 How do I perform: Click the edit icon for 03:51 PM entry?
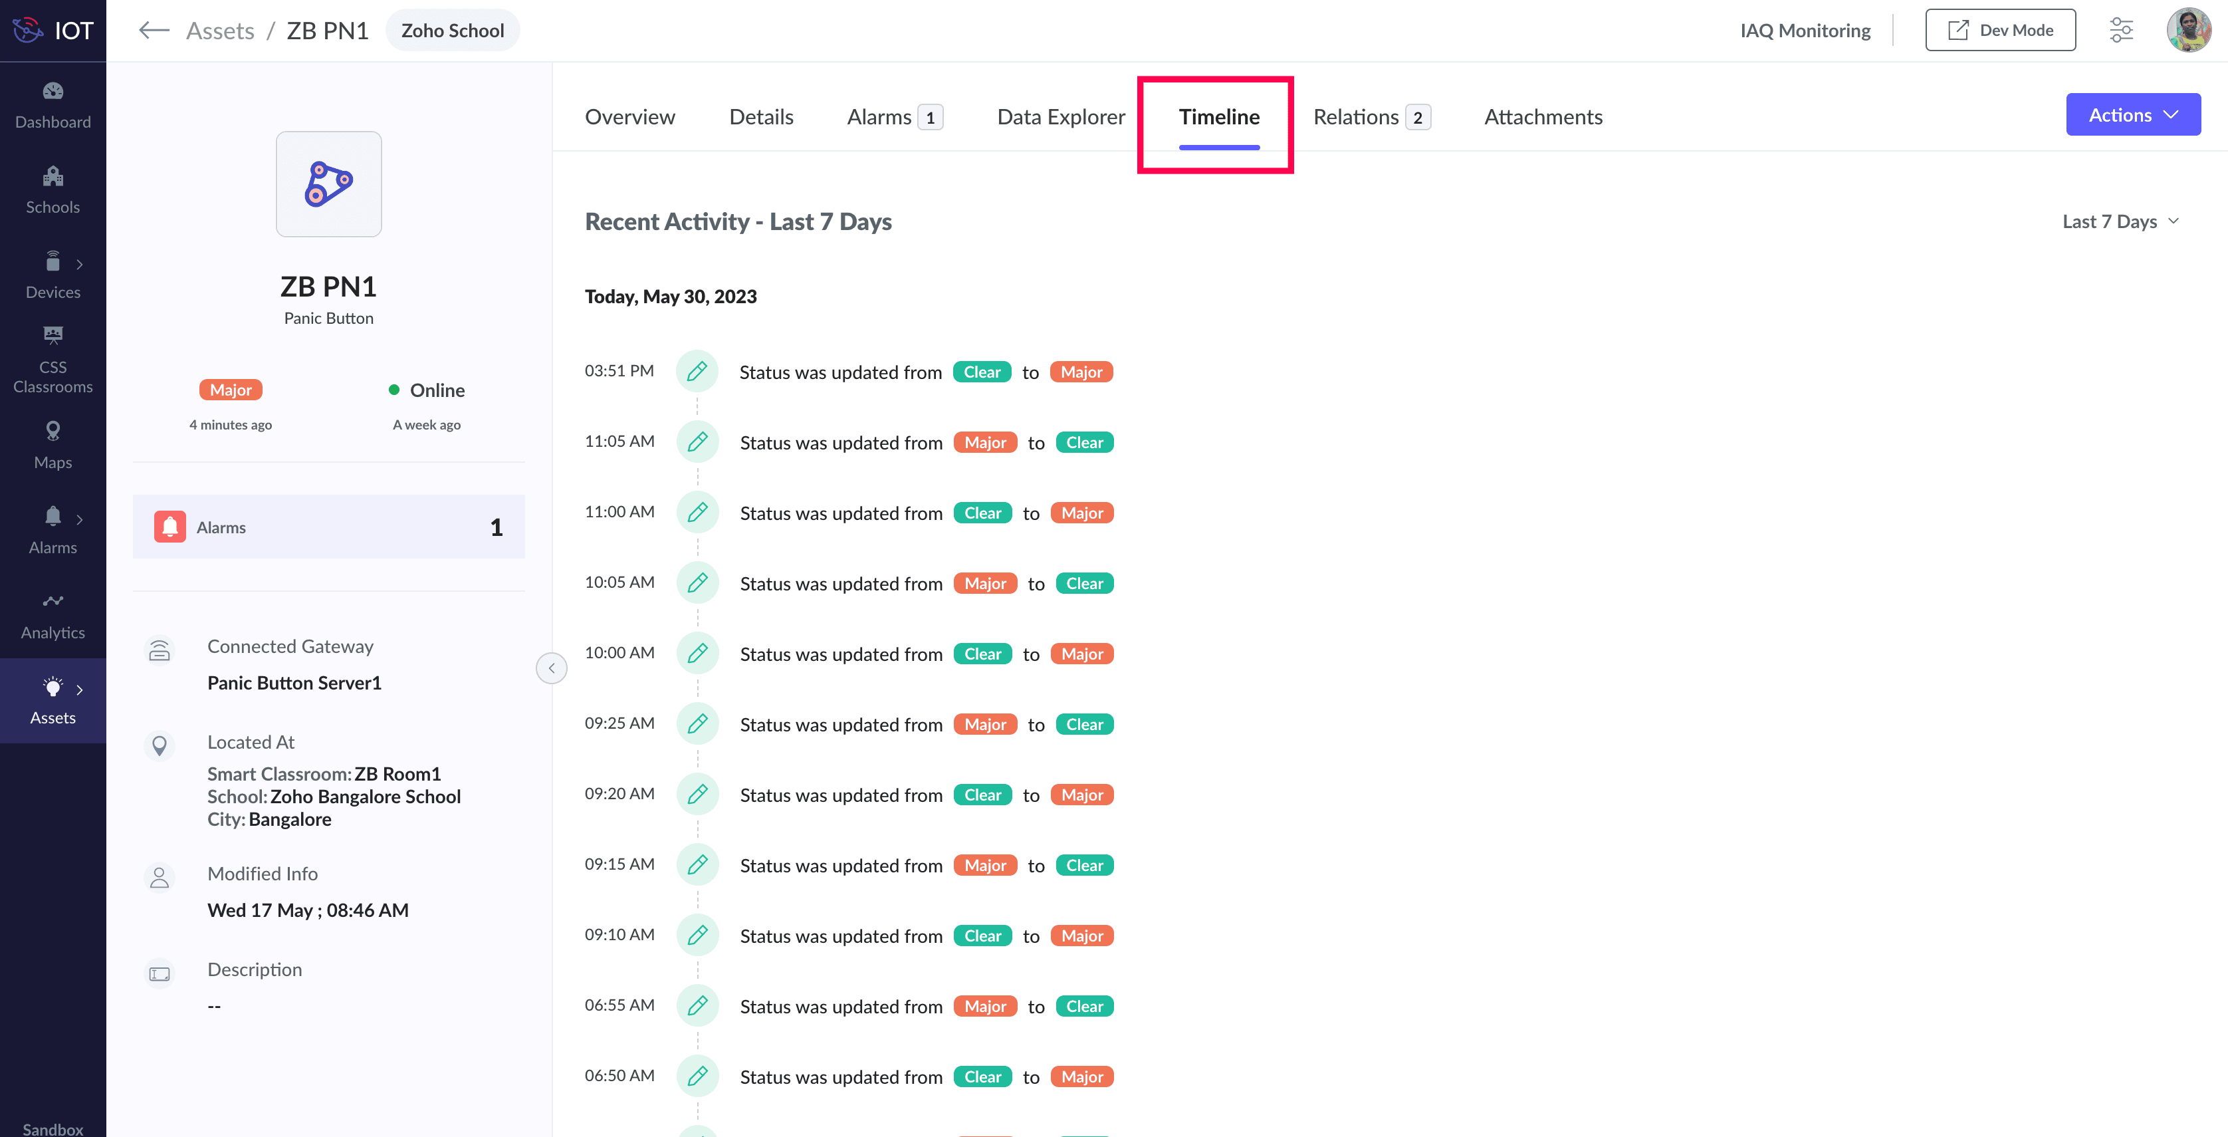[x=697, y=372]
